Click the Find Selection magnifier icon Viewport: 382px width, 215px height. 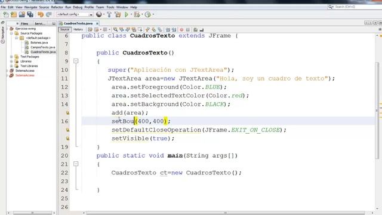115,30
